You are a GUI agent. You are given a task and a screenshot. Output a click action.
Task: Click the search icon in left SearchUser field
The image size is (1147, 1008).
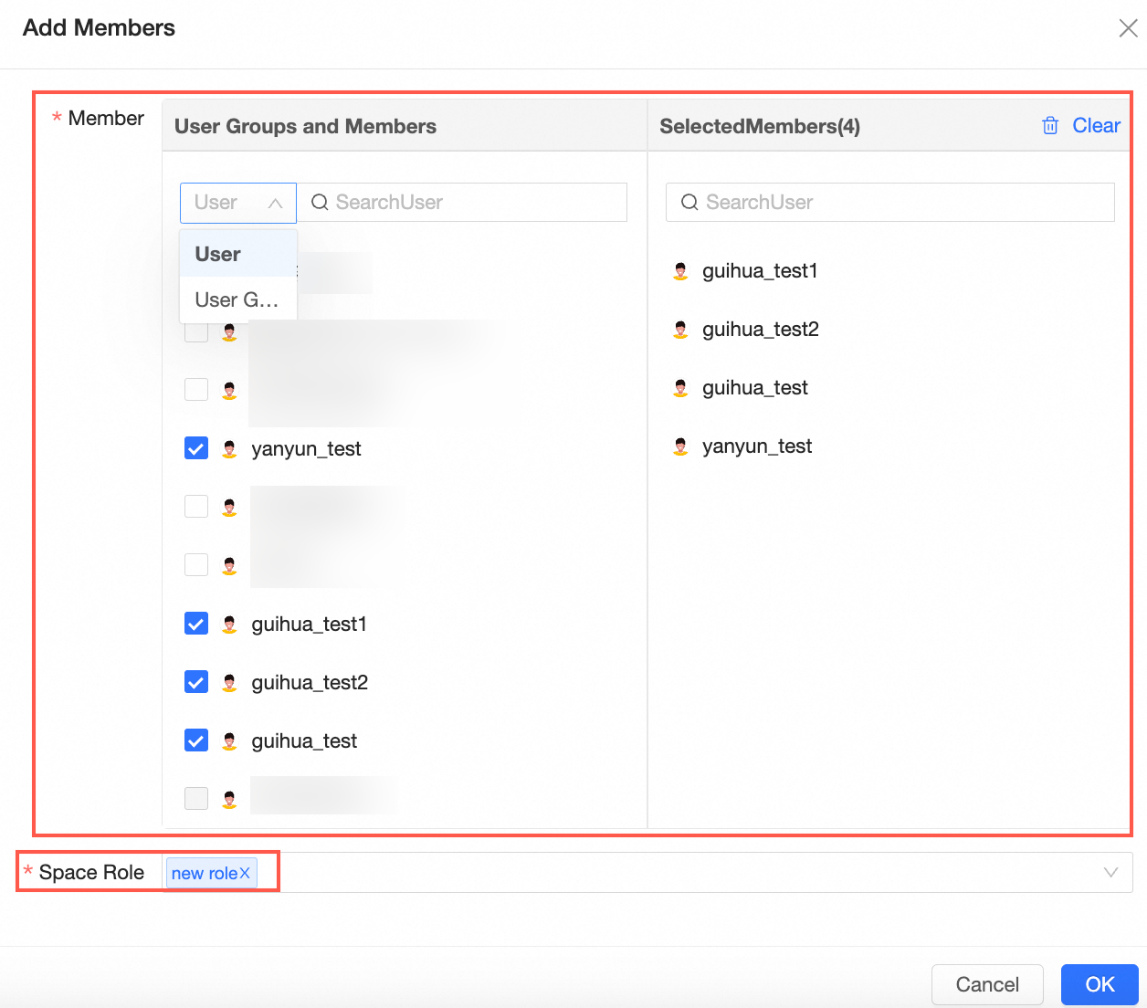(320, 203)
